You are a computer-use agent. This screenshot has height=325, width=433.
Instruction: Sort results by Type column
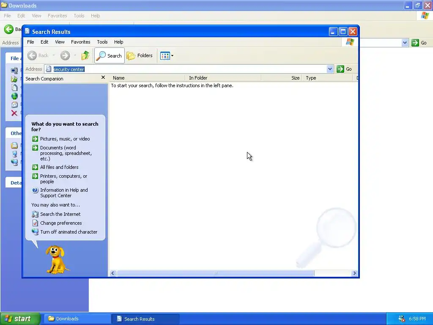click(328, 78)
